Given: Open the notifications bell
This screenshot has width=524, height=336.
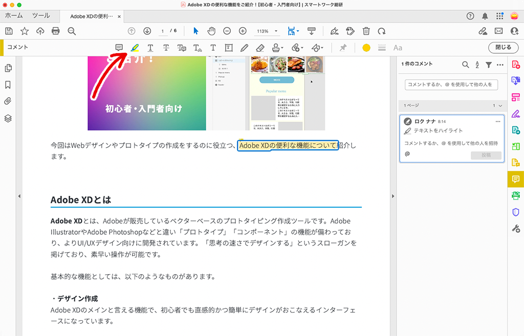Looking at the screenshot, I should [x=485, y=16].
